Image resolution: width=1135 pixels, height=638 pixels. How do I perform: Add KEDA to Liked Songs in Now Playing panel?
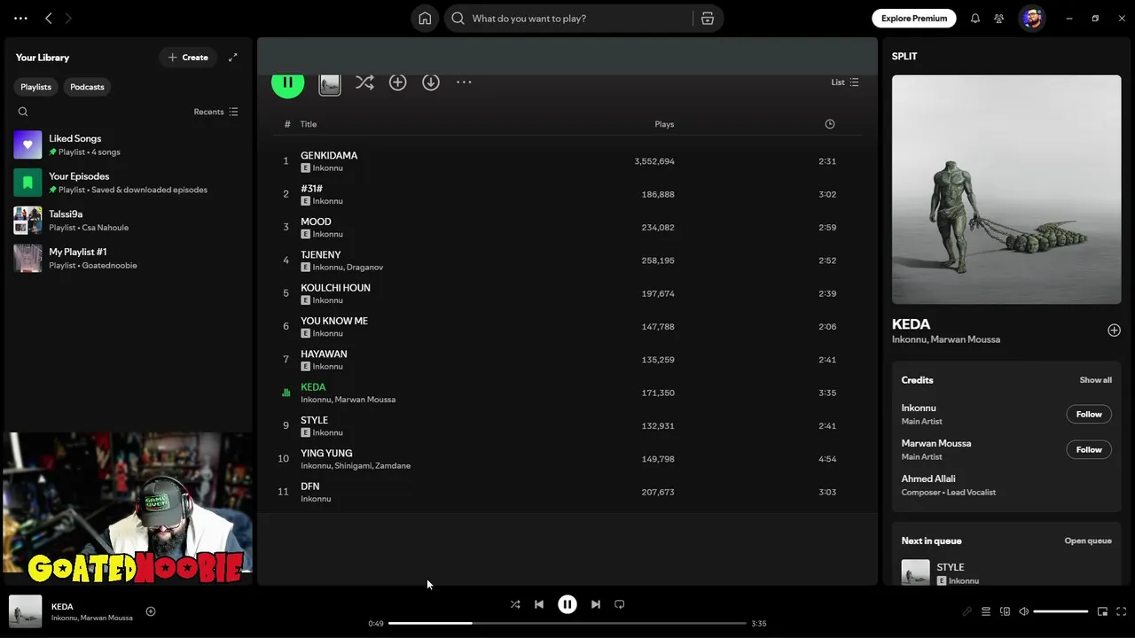click(x=1114, y=331)
